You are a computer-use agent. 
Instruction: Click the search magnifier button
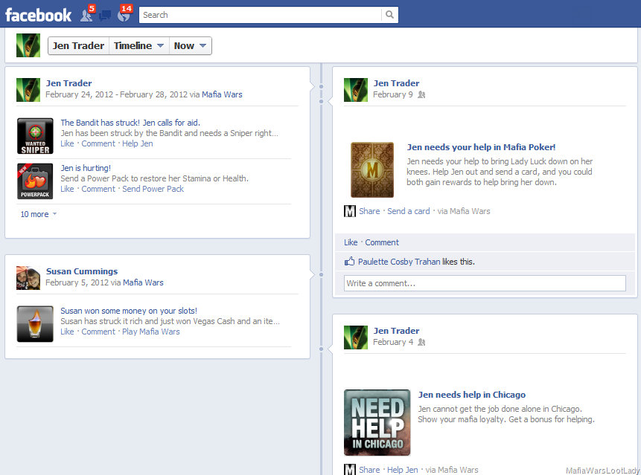pyautogui.click(x=390, y=15)
